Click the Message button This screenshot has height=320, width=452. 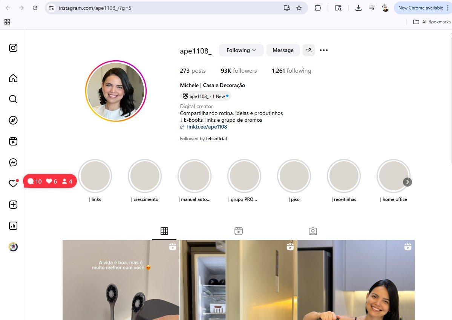[x=283, y=50]
